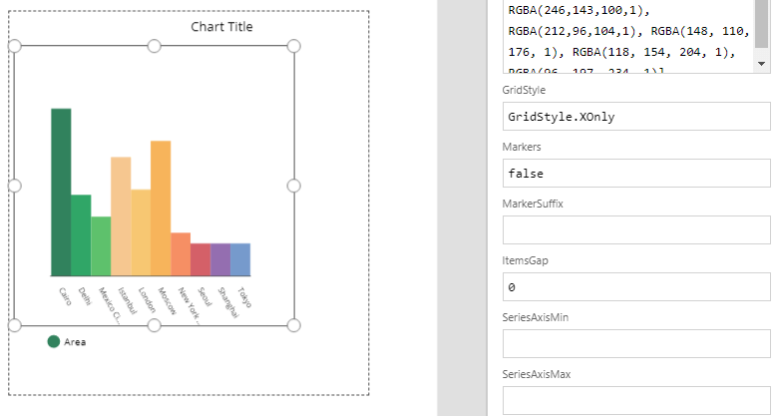Screen dimensions: 783x416
Task: Click the red Seoul bar
Action: coord(200,259)
